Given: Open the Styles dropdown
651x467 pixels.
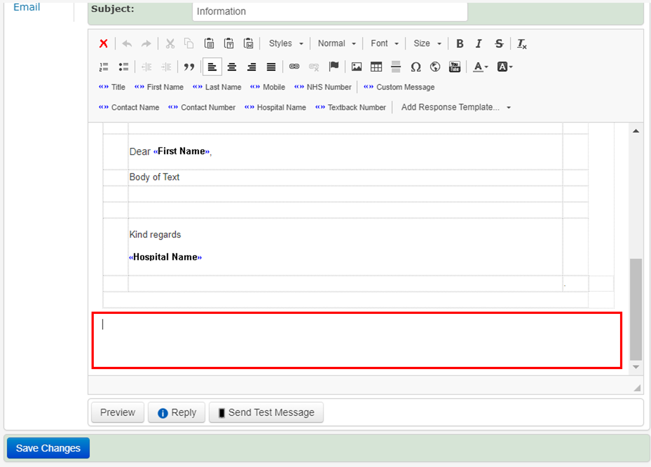Looking at the screenshot, I should point(286,44).
